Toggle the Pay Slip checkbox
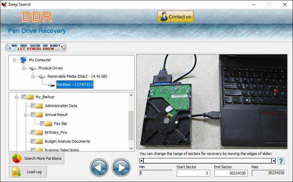Image resolution: width=293 pixels, height=182 pixels. 42,123
